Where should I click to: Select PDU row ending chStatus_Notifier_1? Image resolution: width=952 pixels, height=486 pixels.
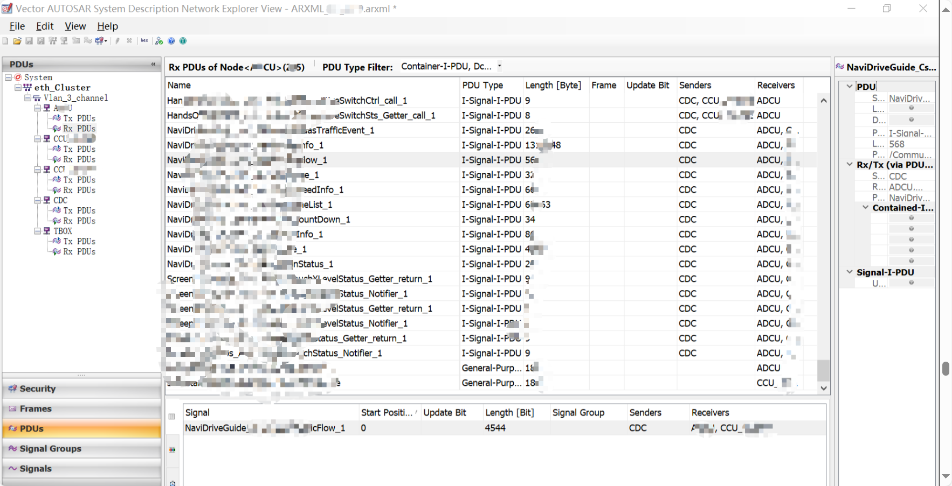pyautogui.click(x=491, y=353)
